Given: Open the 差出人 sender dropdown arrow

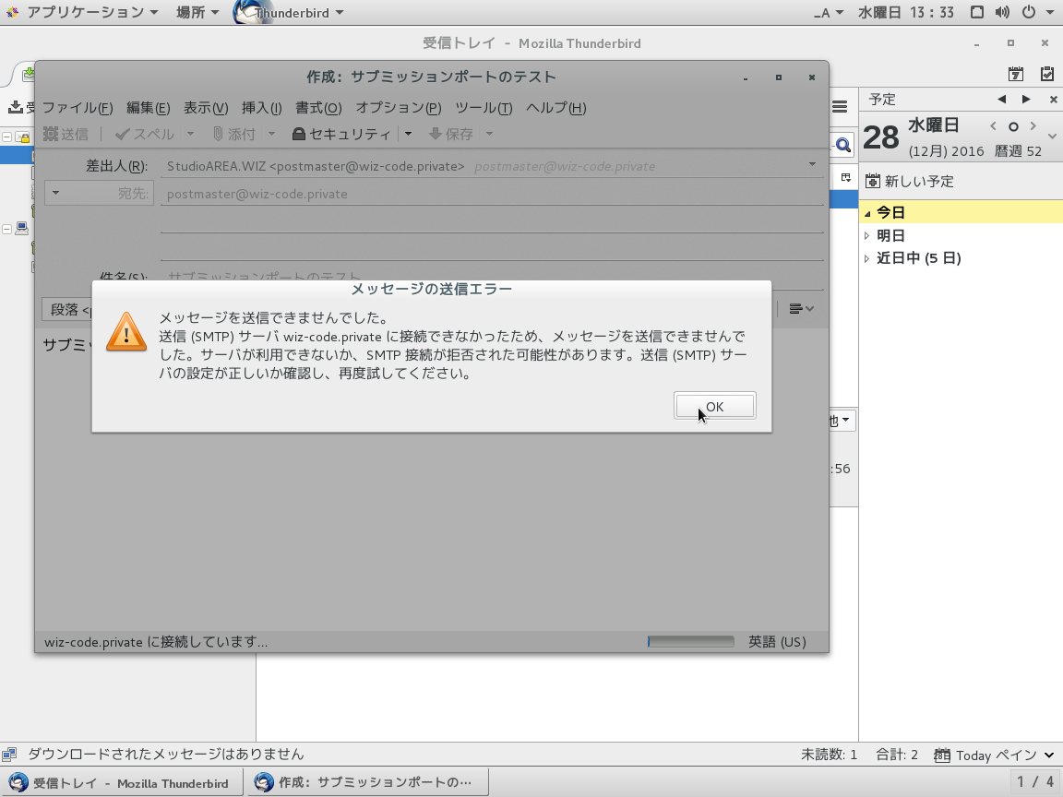Looking at the screenshot, I should point(812,165).
